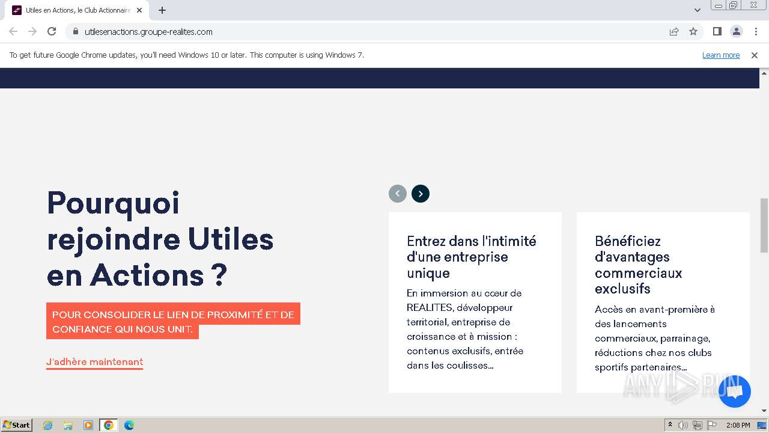Click the browser forward arrow
The height and width of the screenshot is (433, 769).
pyautogui.click(x=32, y=31)
